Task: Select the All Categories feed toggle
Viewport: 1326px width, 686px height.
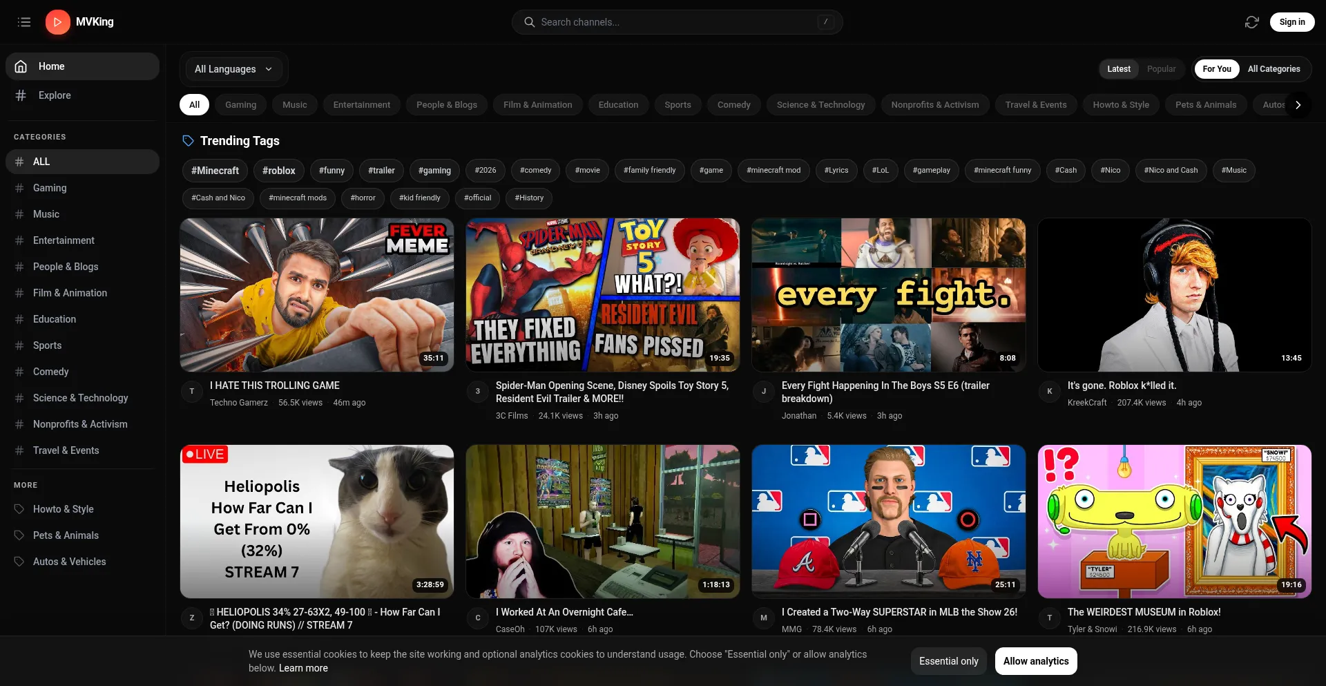Action: tap(1274, 69)
